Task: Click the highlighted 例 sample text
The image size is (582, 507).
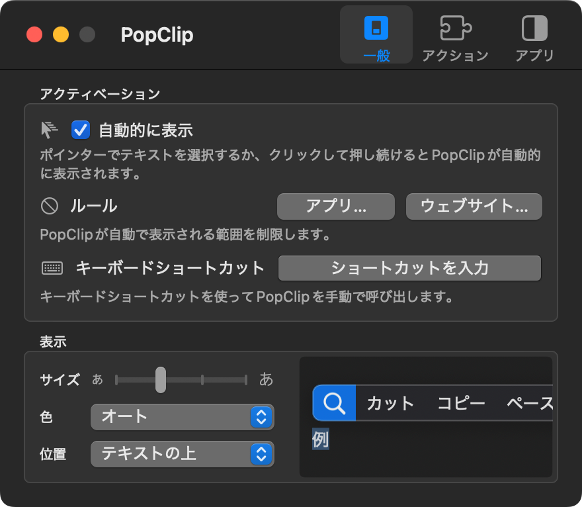Action: click(320, 439)
